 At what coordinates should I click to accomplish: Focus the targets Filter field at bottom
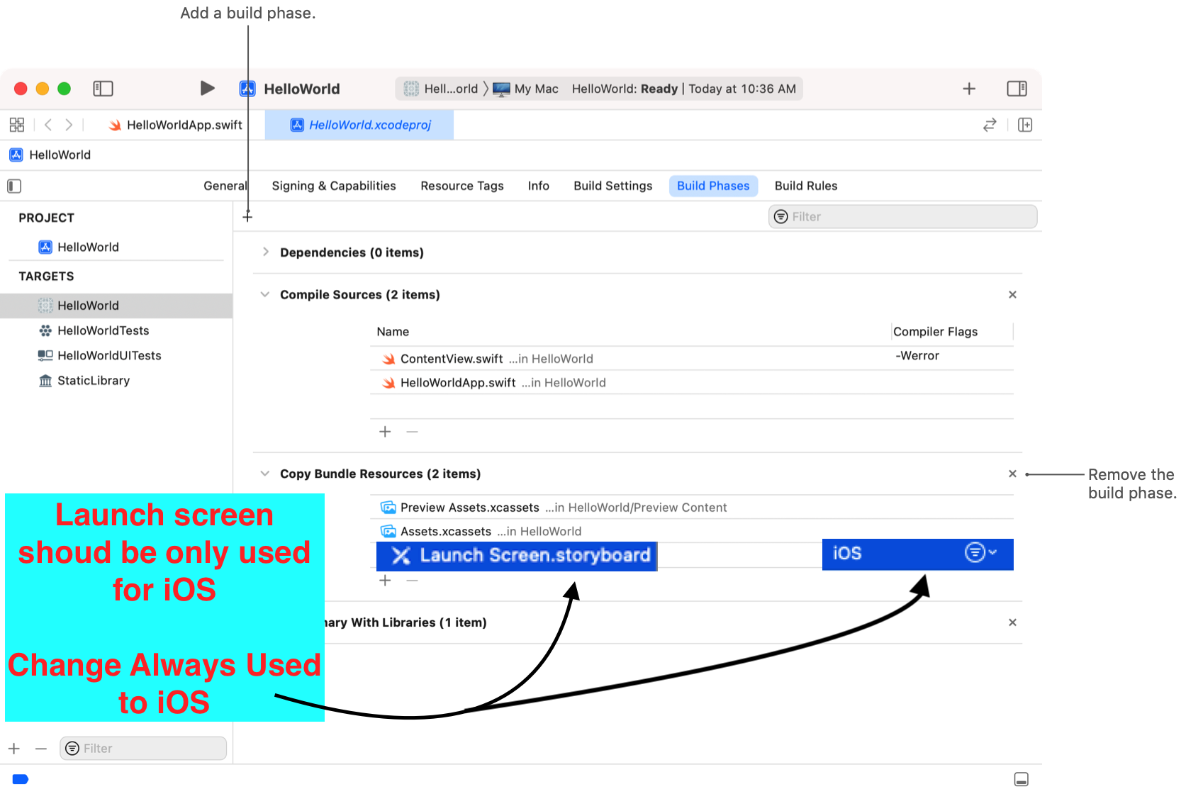(143, 749)
